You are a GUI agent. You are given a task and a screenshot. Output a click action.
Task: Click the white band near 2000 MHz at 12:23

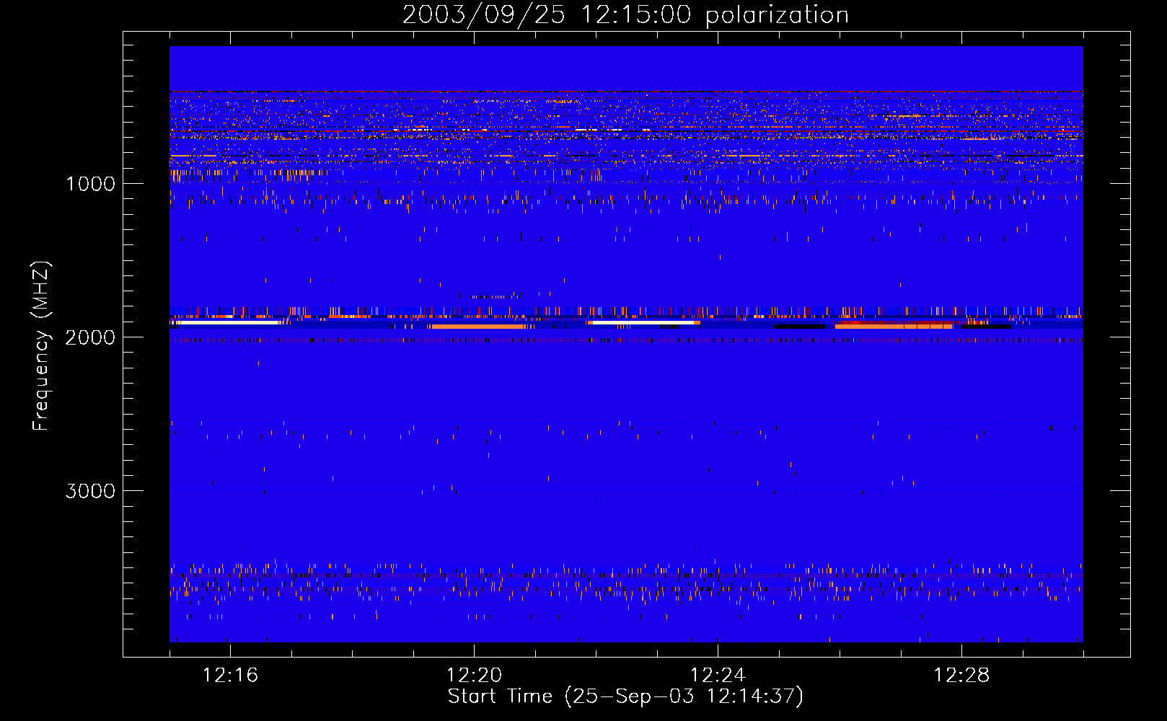point(643,322)
